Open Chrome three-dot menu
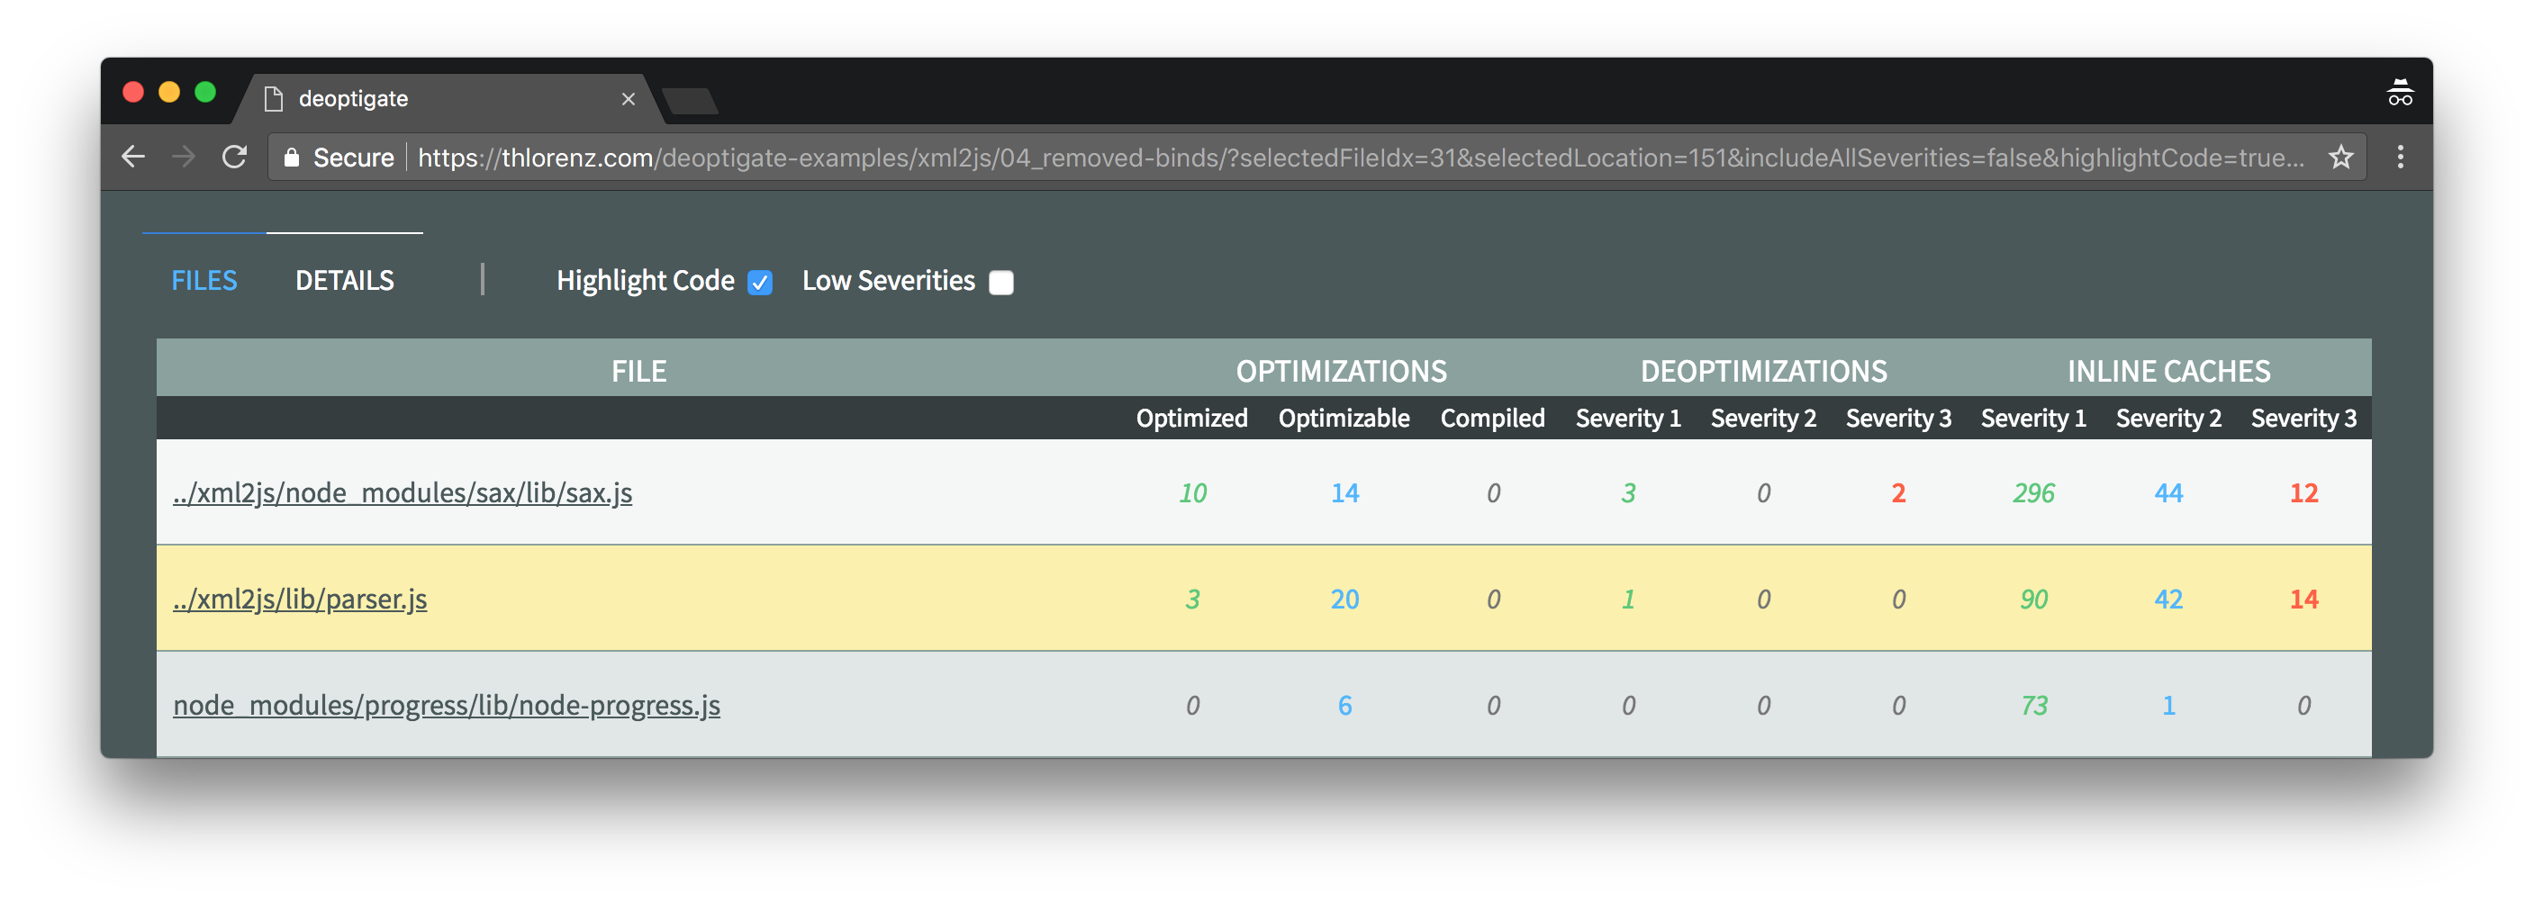2534x902 pixels. pos(2400,157)
